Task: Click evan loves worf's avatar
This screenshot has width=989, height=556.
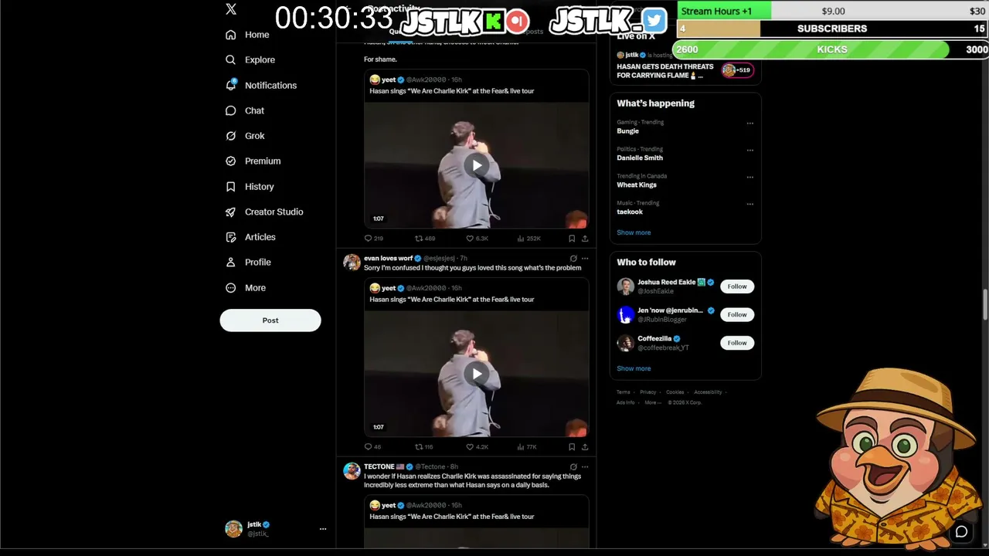Action: click(x=352, y=262)
